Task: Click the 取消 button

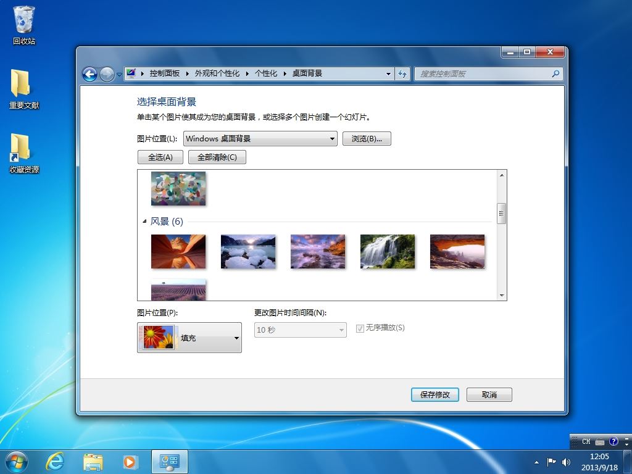Action: pos(489,394)
